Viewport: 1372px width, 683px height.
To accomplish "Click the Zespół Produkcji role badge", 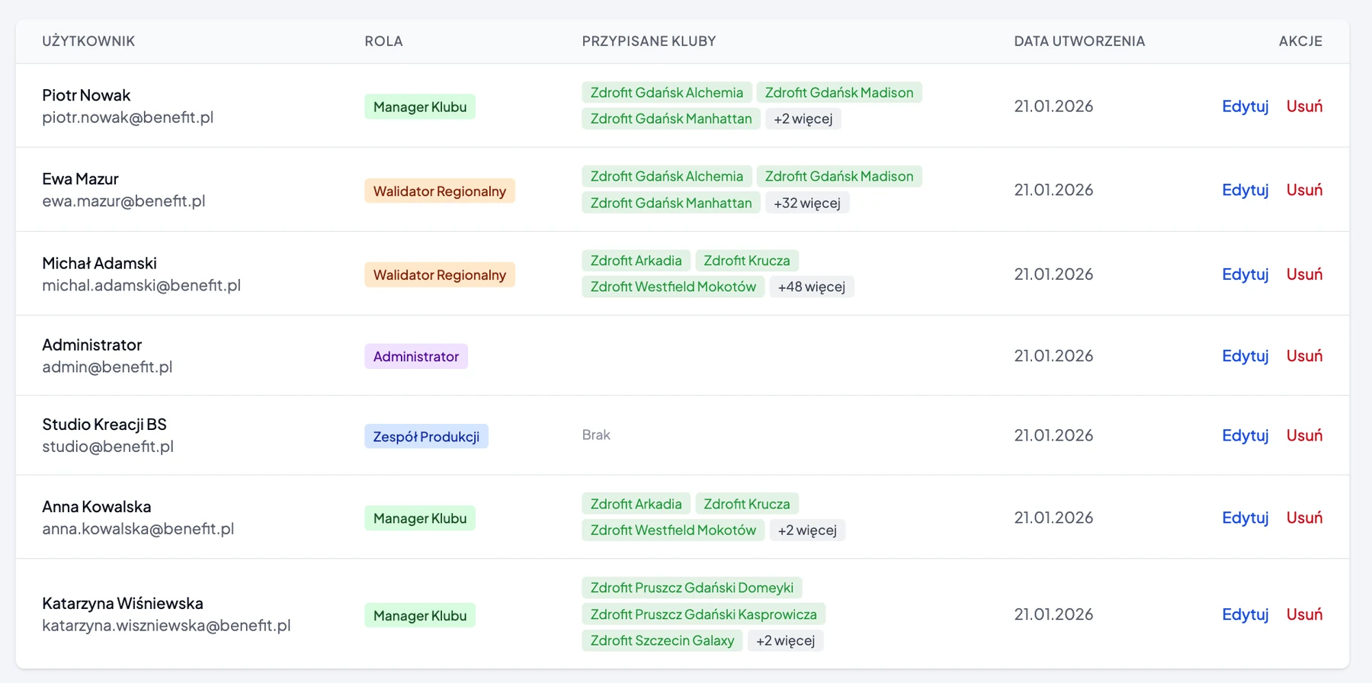I will click(426, 436).
